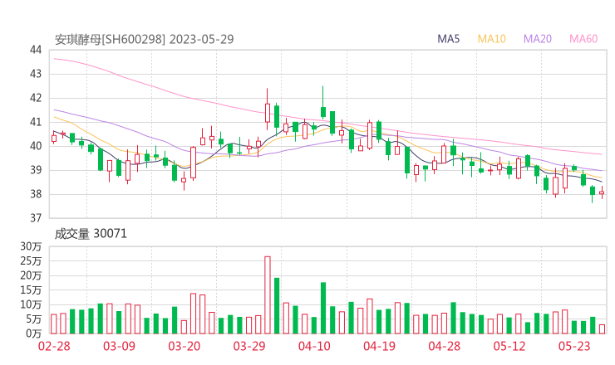The image size is (615, 365).
Task: Click the 15万 volume axis label
Action: coord(31,290)
